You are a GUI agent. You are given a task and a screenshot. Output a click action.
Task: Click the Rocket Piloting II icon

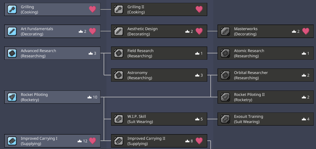(225, 97)
